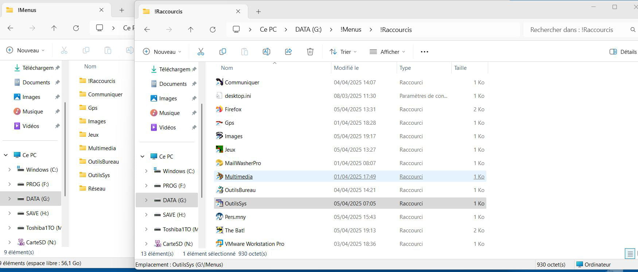638x272 pixels.
Task: Click the Refresh icon in !Menus window
Action: pyautogui.click(x=76, y=28)
